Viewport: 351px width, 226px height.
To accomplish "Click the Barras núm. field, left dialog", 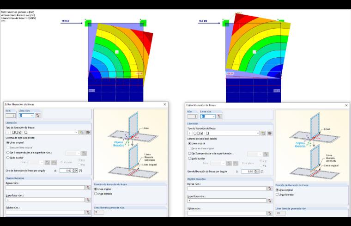I will click(x=45, y=188).
